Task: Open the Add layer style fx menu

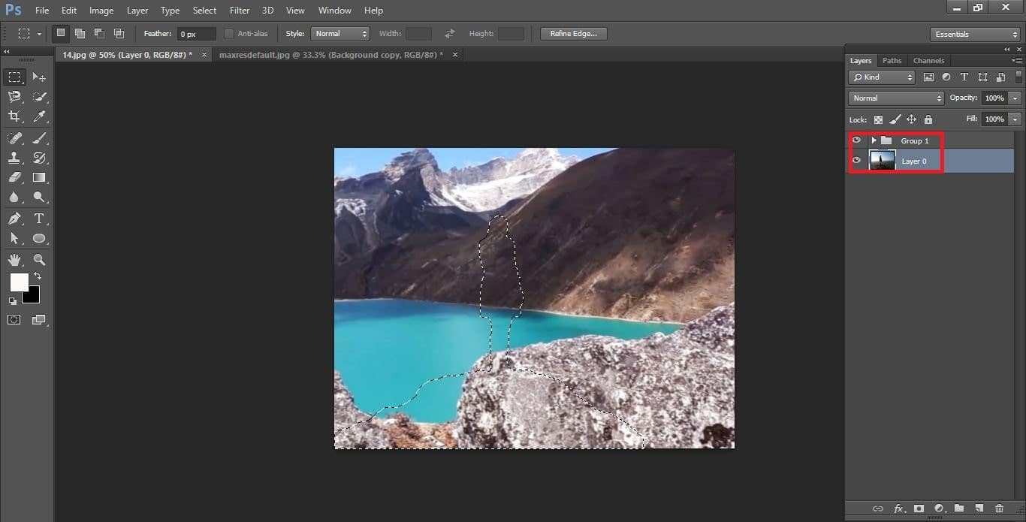Action: (898, 508)
